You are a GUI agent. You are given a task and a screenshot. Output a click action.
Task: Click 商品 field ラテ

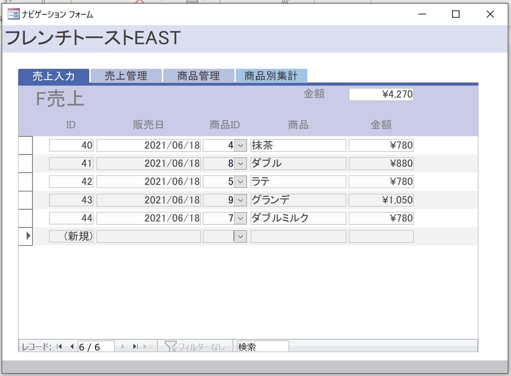click(x=298, y=182)
